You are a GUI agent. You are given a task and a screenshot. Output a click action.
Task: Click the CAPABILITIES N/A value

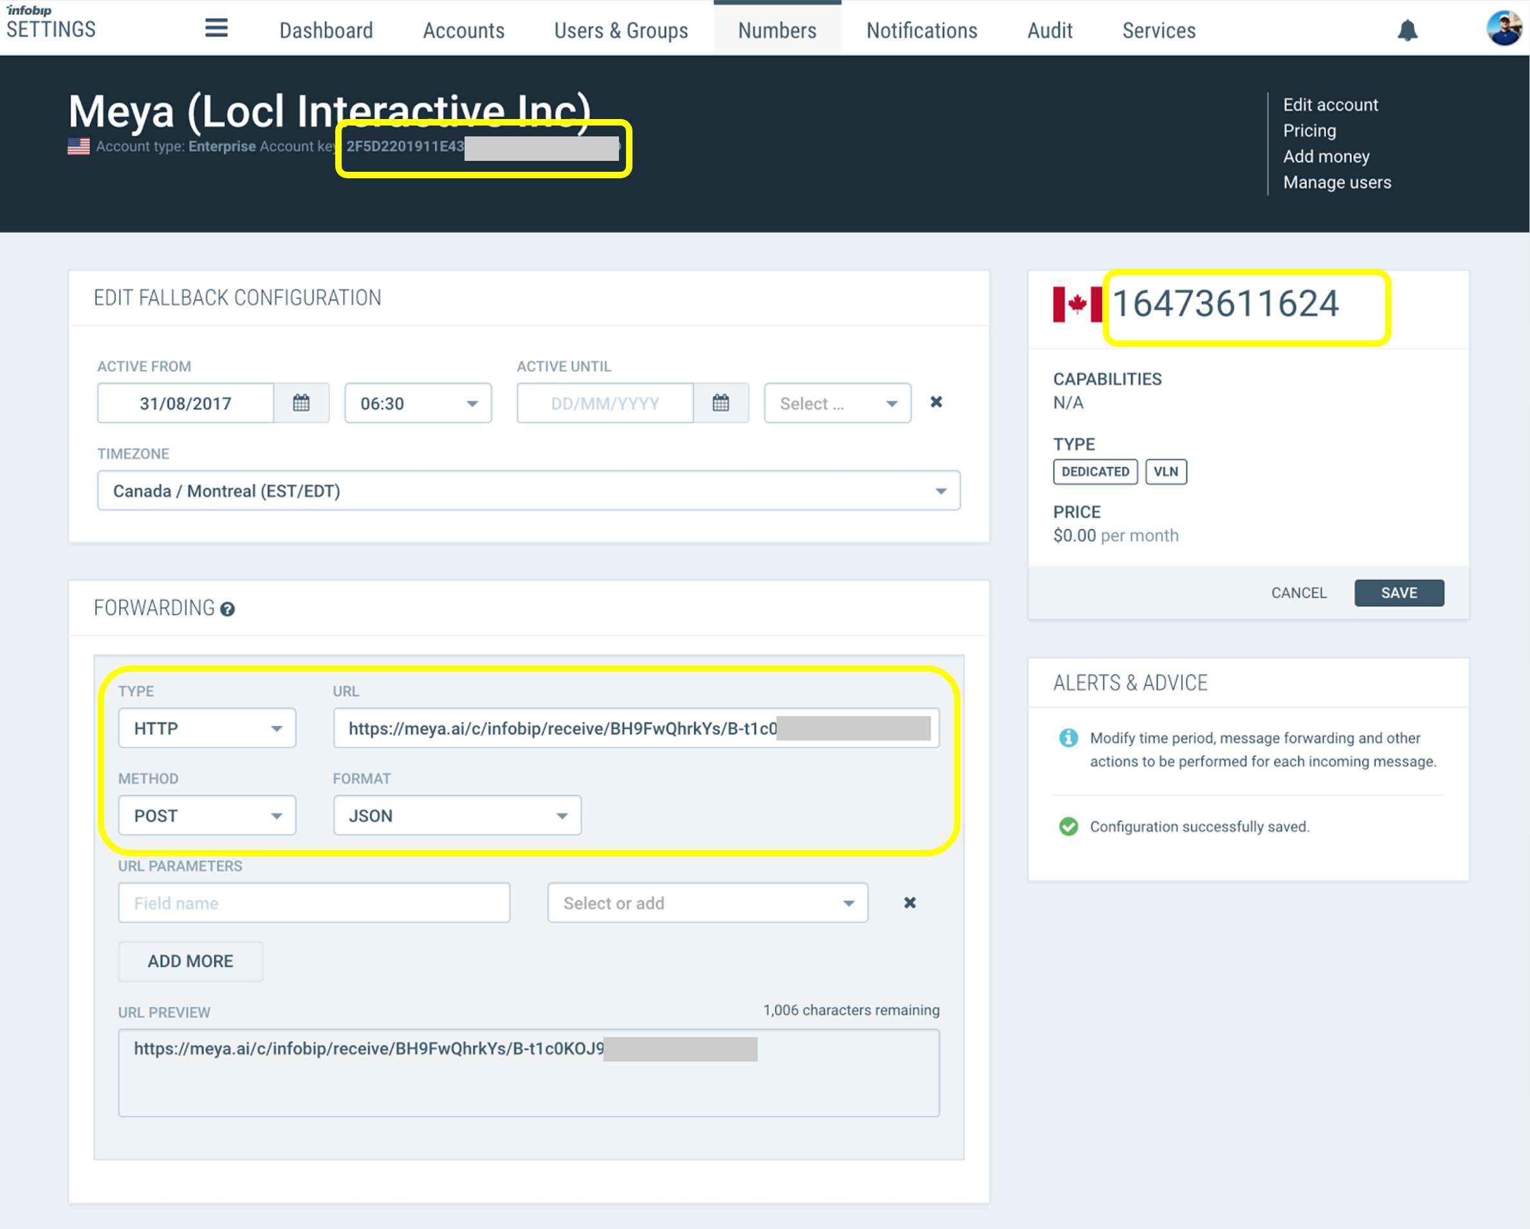1068,402
